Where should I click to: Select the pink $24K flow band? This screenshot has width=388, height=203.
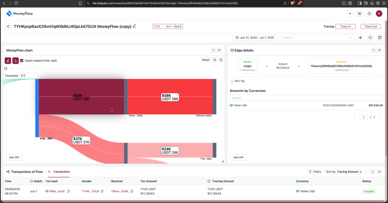click(x=170, y=150)
